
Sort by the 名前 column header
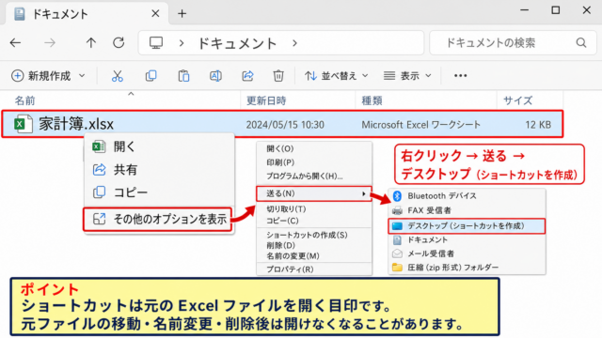[x=24, y=100]
